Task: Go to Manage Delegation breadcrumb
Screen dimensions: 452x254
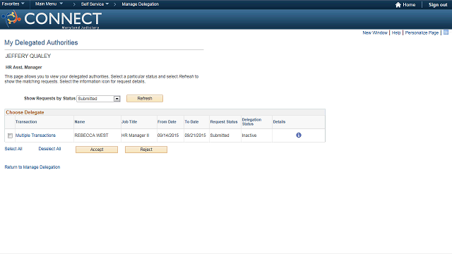Action: 140,4
